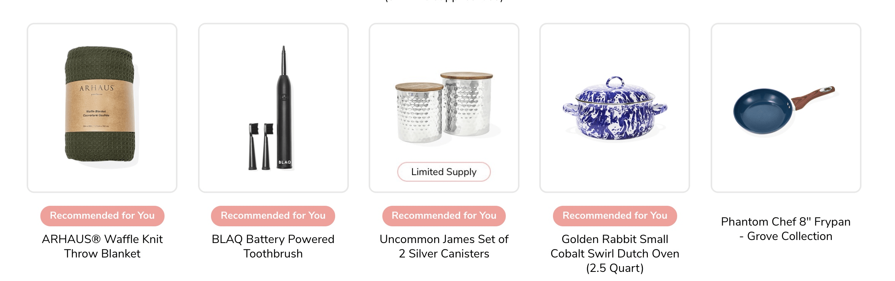Click the wooden handle of the frypan
The height and width of the screenshot is (281, 895).
coord(813,97)
